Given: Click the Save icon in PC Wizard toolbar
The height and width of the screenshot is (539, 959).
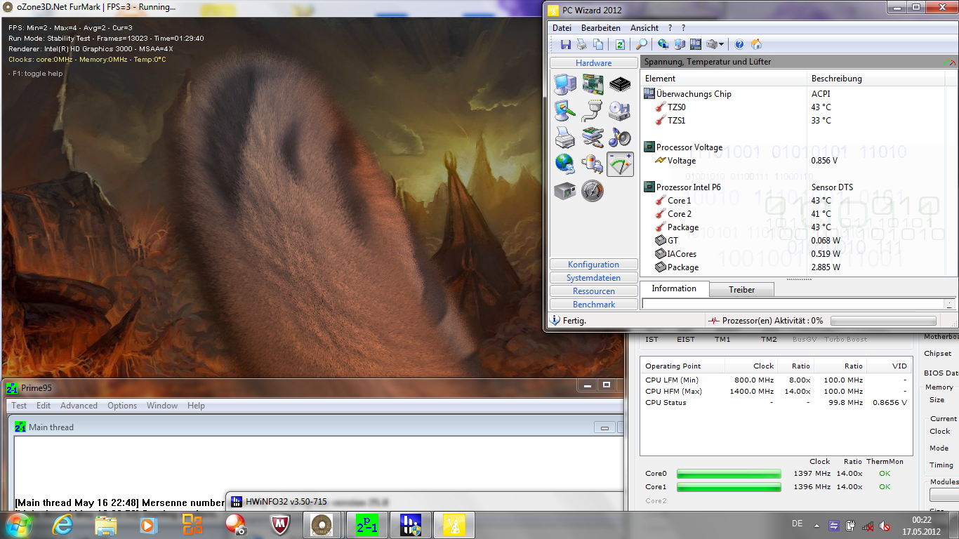Looking at the screenshot, I should point(566,44).
